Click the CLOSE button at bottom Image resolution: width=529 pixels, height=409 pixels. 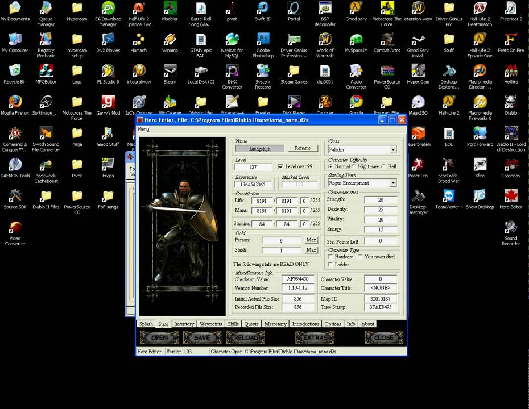pos(384,337)
